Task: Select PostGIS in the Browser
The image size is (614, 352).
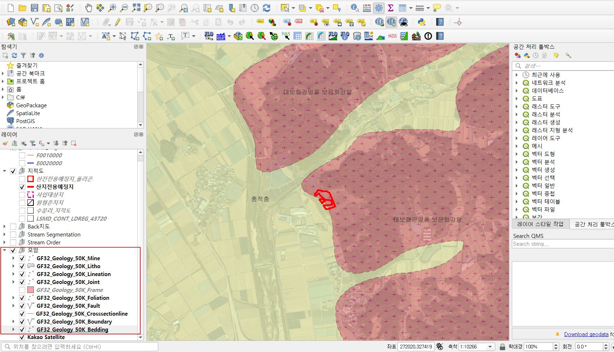Action: (26, 121)
